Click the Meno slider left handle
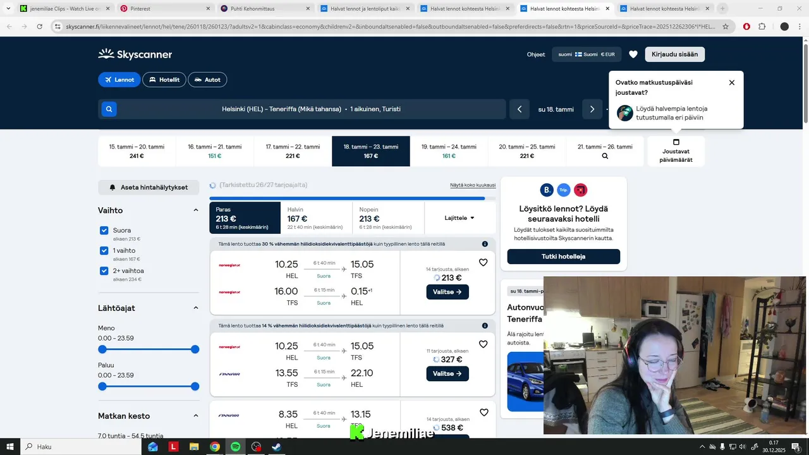Viewport: 809px width, 455px height. (x=102, y=349)
